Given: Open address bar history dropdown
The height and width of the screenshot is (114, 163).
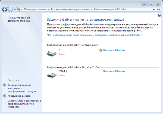Looking at the screenshot, I should (x=154, y=9).
